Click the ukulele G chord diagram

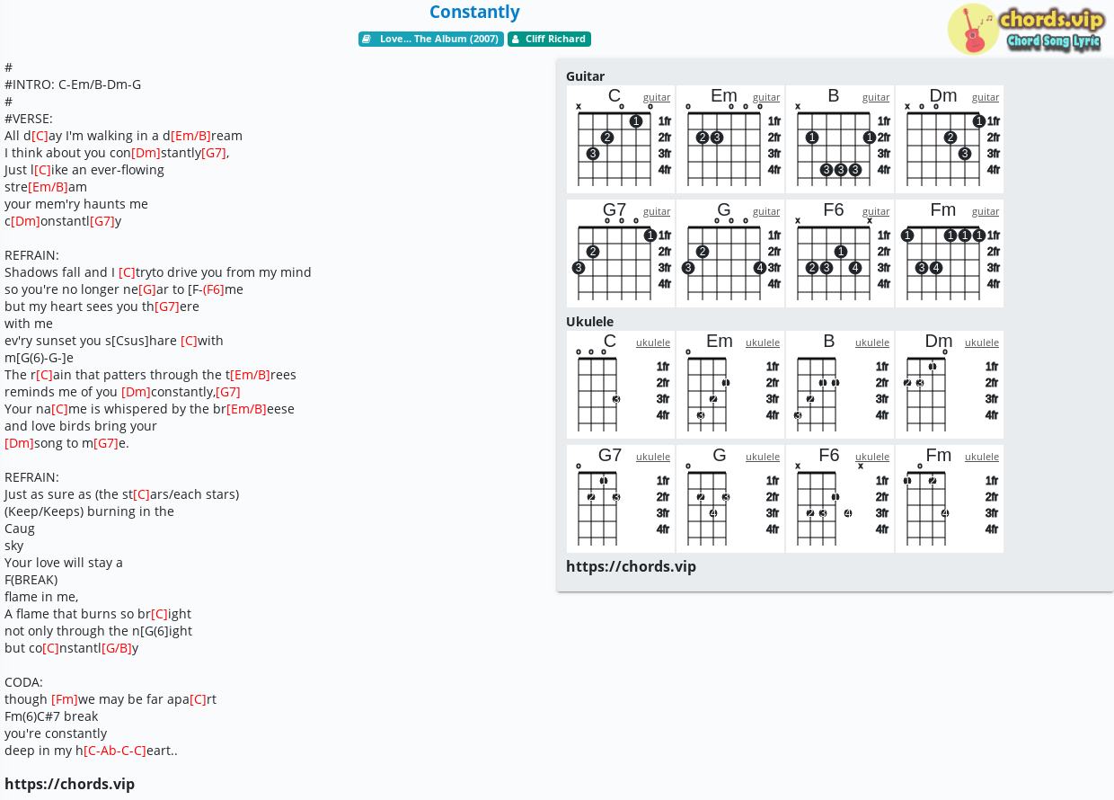(x=730, y=499)
